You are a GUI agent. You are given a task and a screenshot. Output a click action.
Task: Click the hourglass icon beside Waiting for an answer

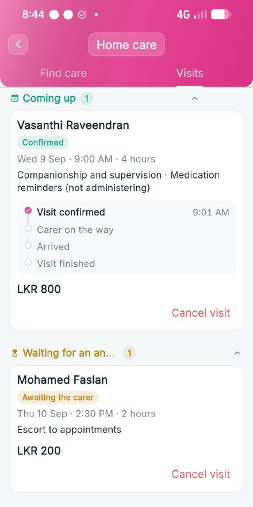[14, 353]
